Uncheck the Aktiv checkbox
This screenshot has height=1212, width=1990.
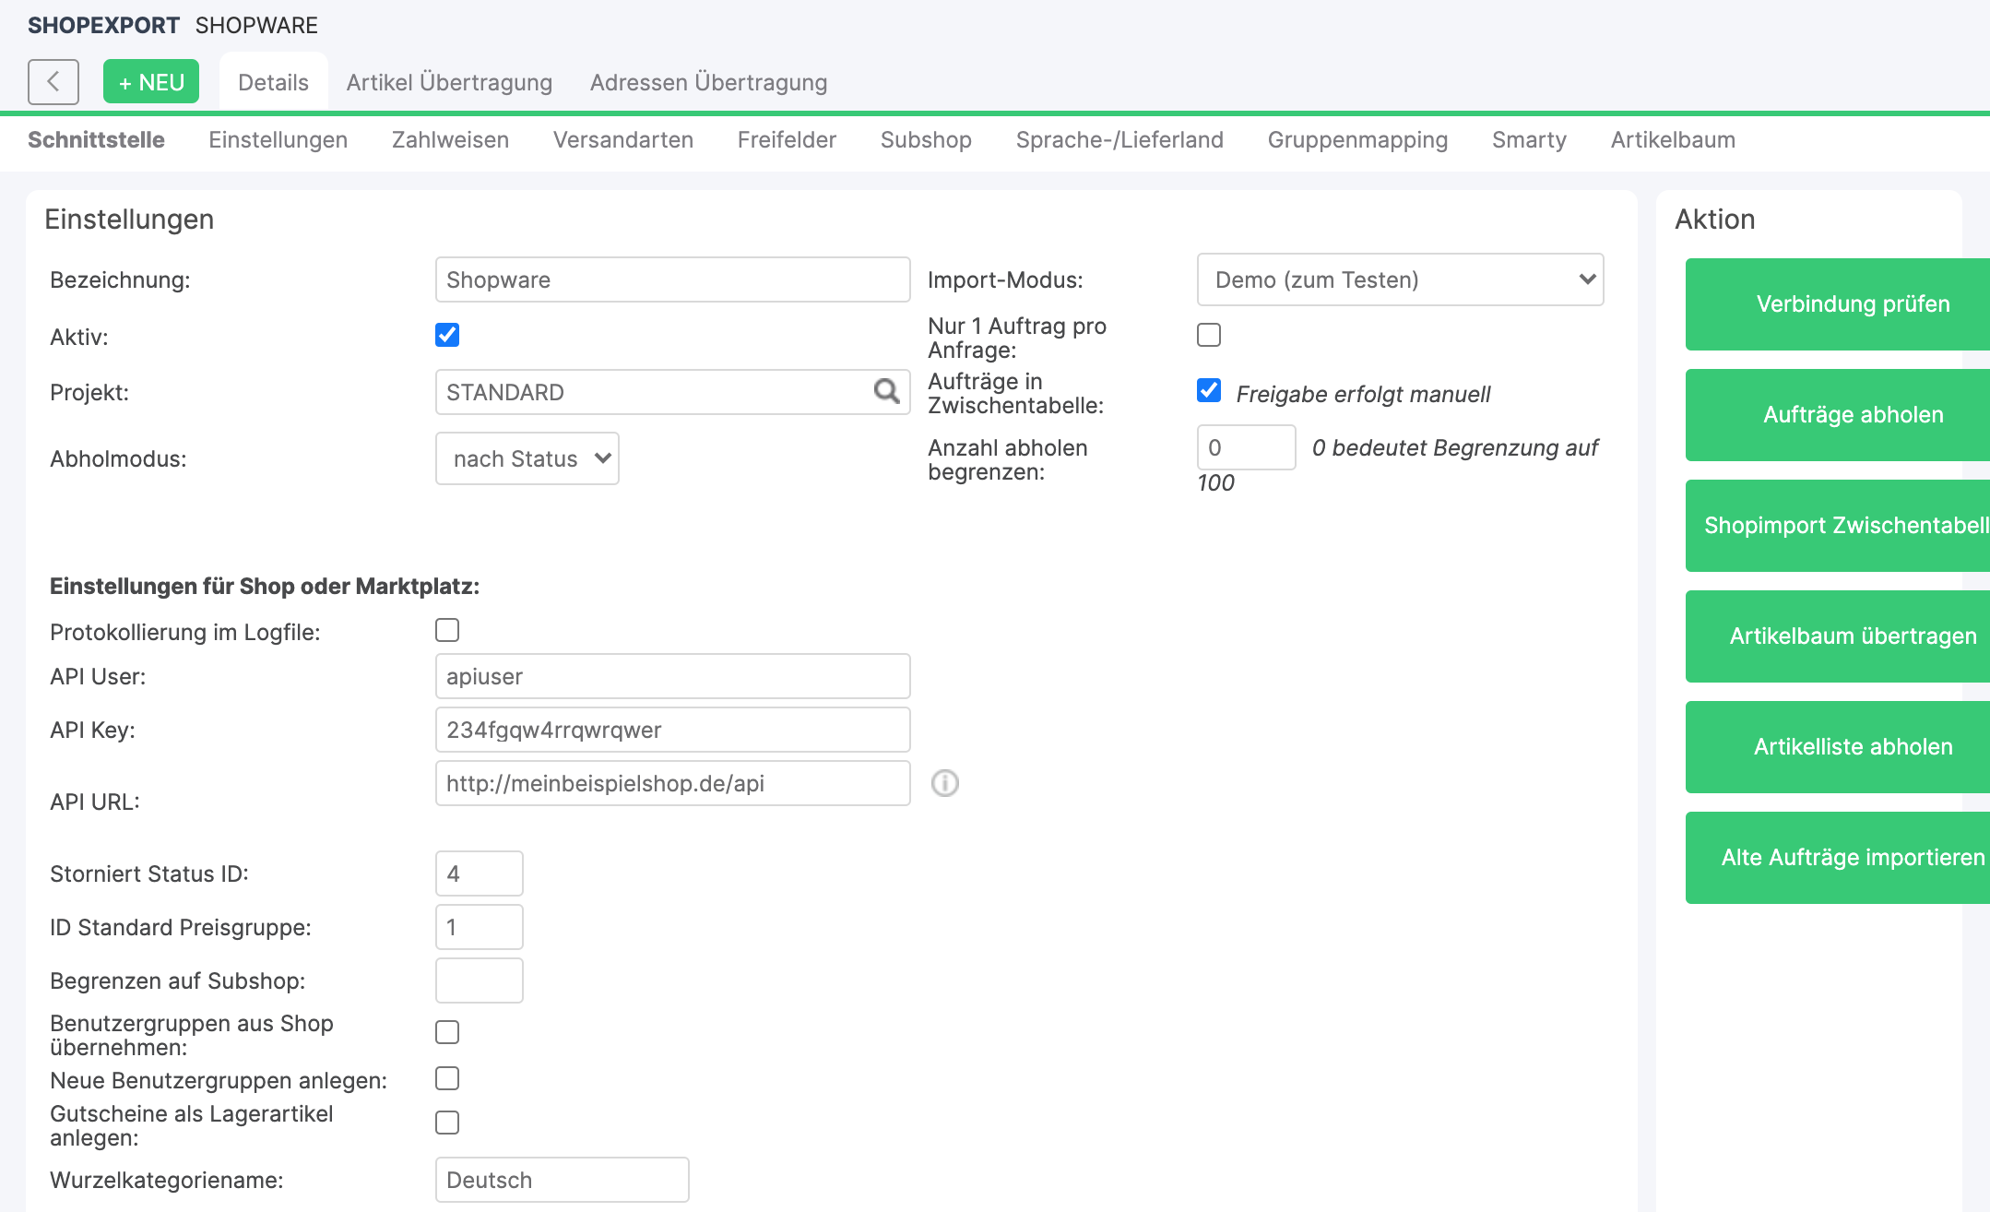tap(447, 335)
